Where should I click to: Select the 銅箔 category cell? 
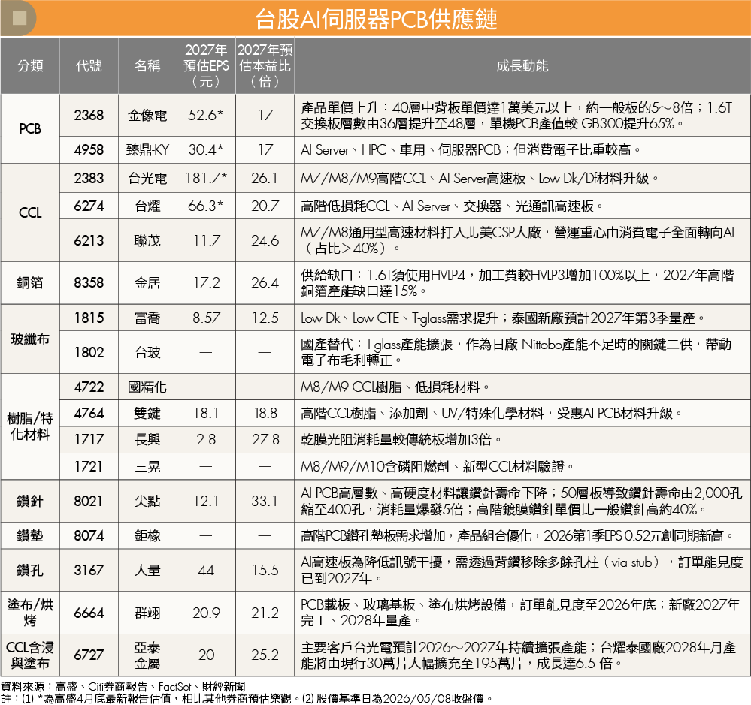click(x=30, y=282)
